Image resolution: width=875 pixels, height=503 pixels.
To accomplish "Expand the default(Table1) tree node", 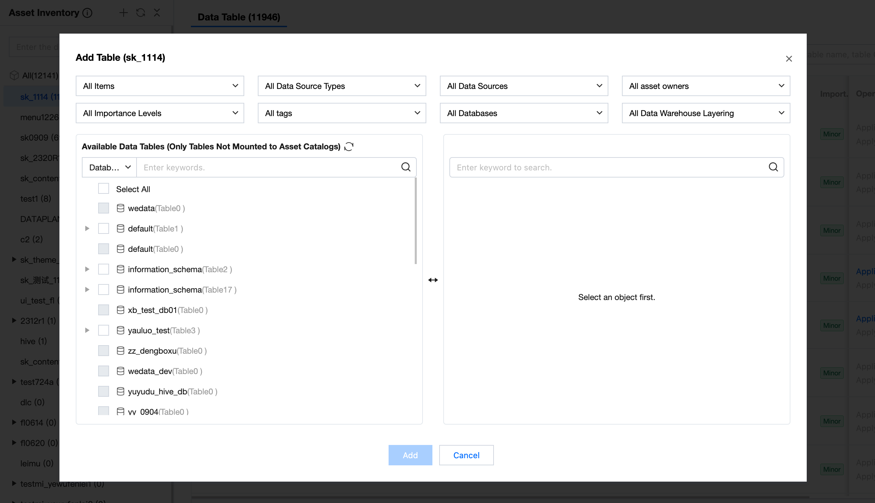I will click(87, 228).
